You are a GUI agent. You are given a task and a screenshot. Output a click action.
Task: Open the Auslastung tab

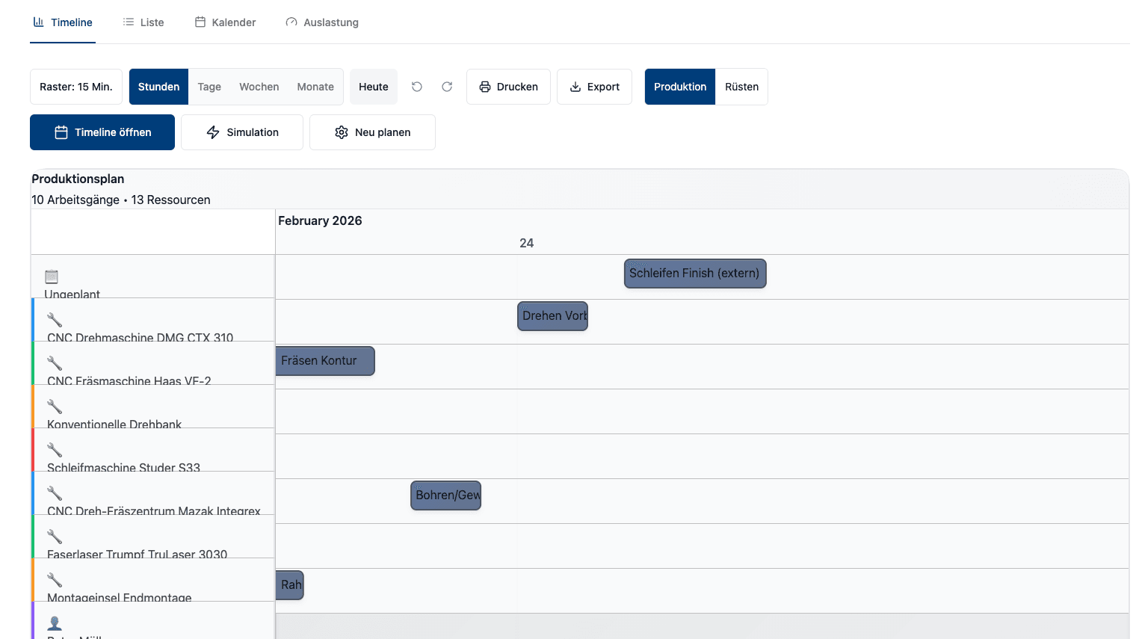(322, 22)
